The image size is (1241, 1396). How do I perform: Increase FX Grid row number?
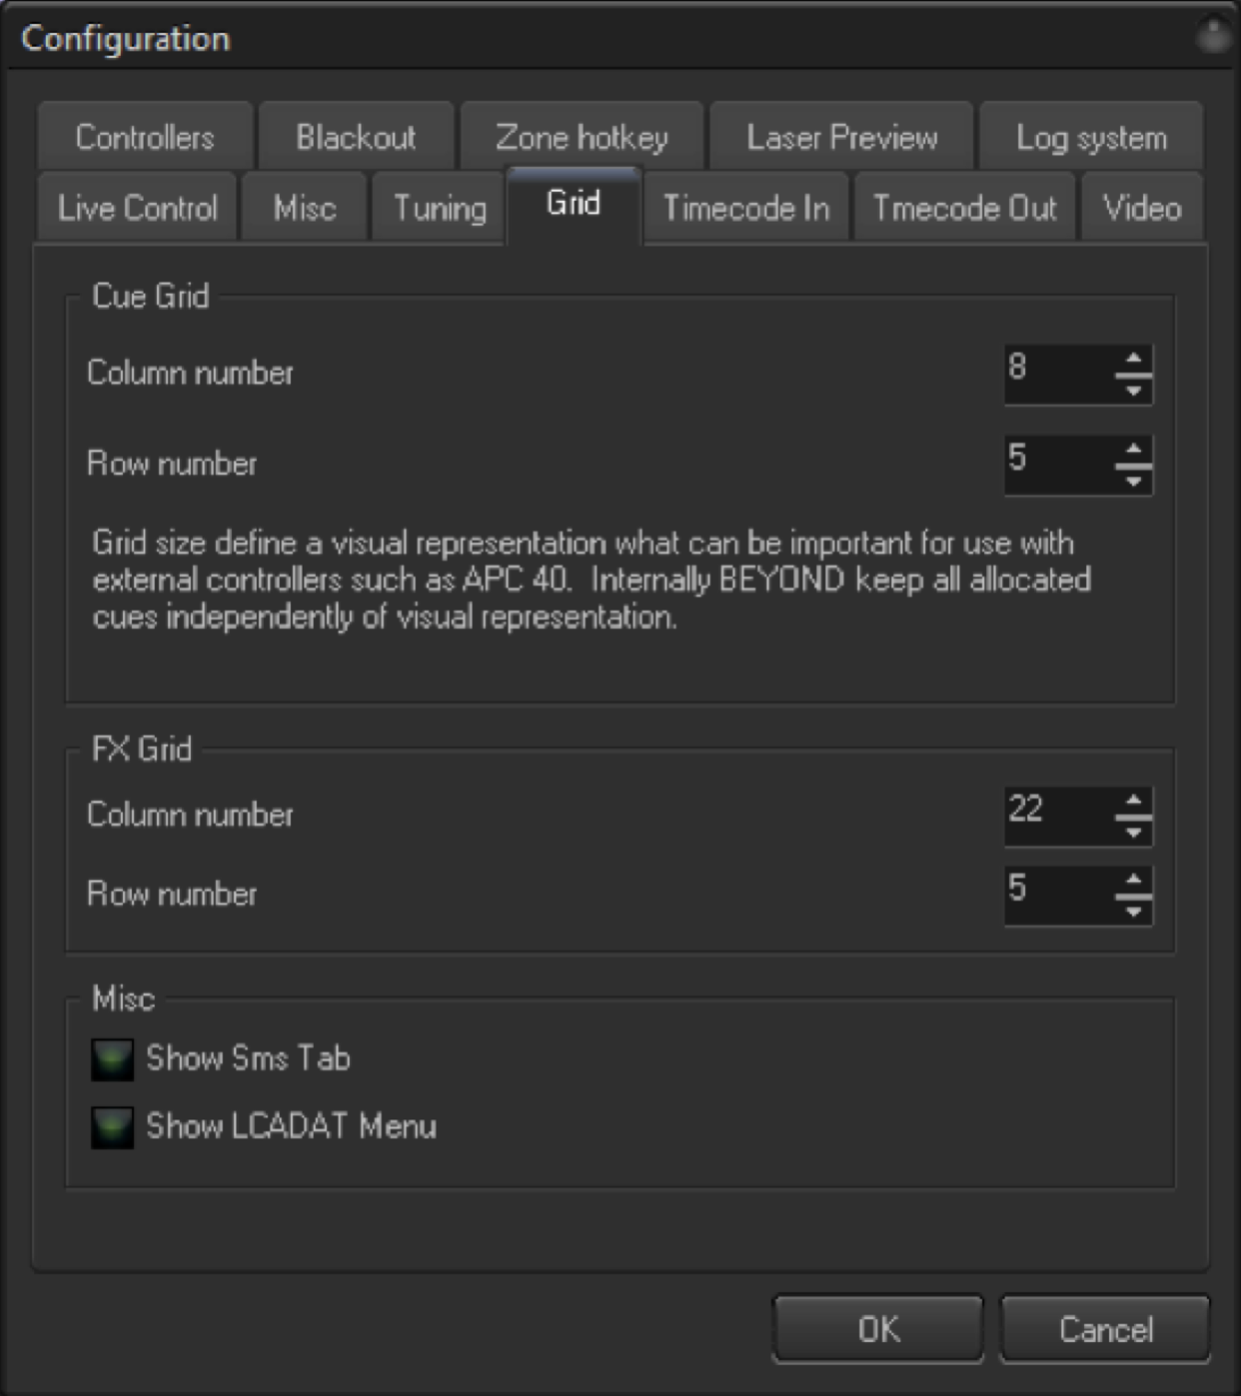pos(1133,881)
